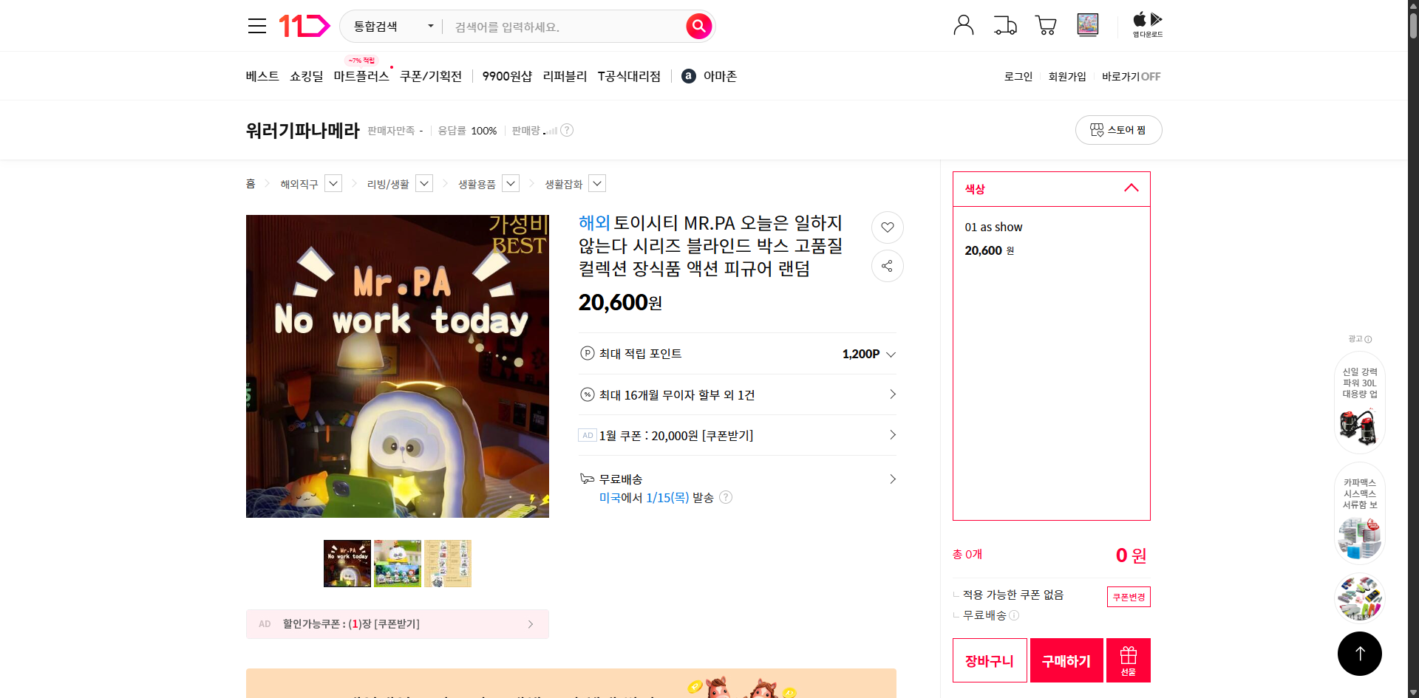
Task: Collapse the 색상 option panel
Action: pyautogui.click(x=1131, y=188)
